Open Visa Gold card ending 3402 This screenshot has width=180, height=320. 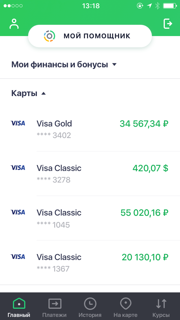pyautogui.click(x=90, y=128)
